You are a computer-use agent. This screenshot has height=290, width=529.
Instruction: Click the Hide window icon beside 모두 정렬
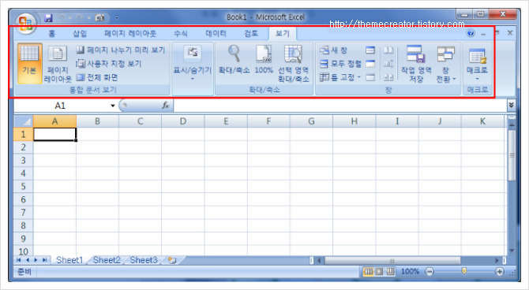[370, 64]
